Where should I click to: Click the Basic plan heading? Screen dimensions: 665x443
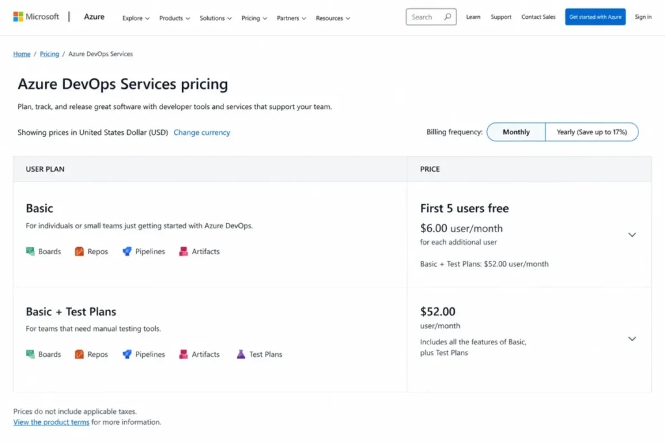[40, 208]
